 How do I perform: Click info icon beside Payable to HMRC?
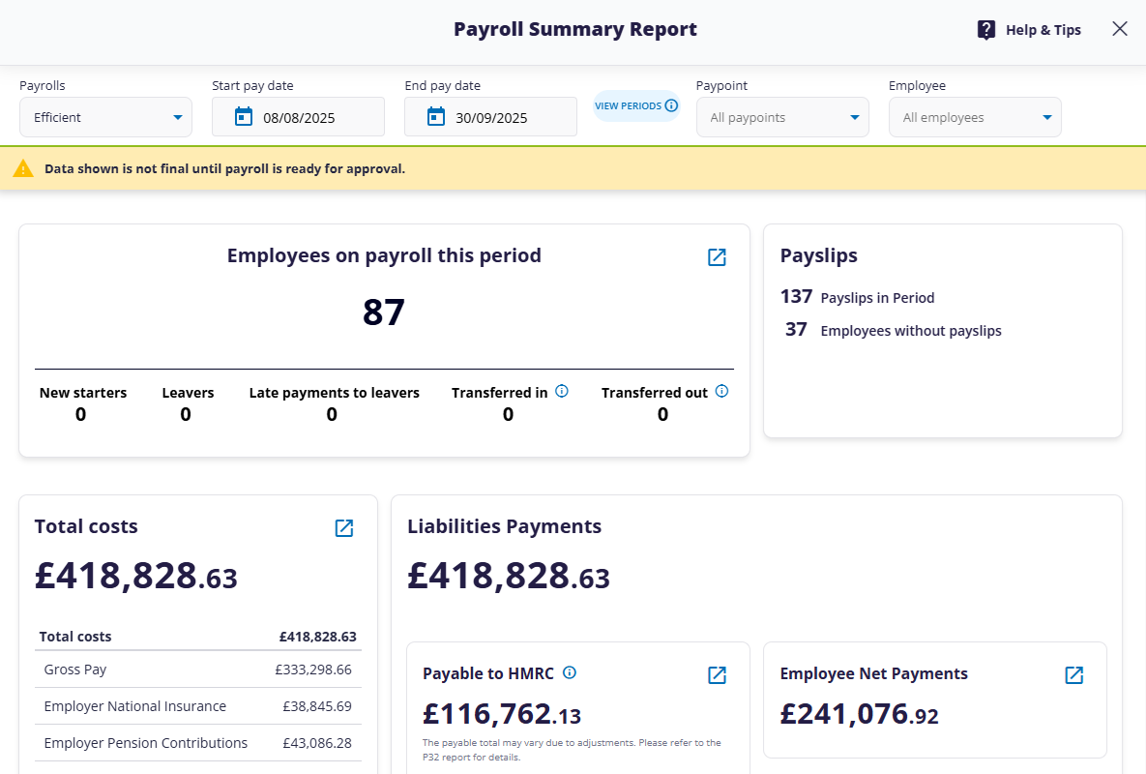(570, 672)
